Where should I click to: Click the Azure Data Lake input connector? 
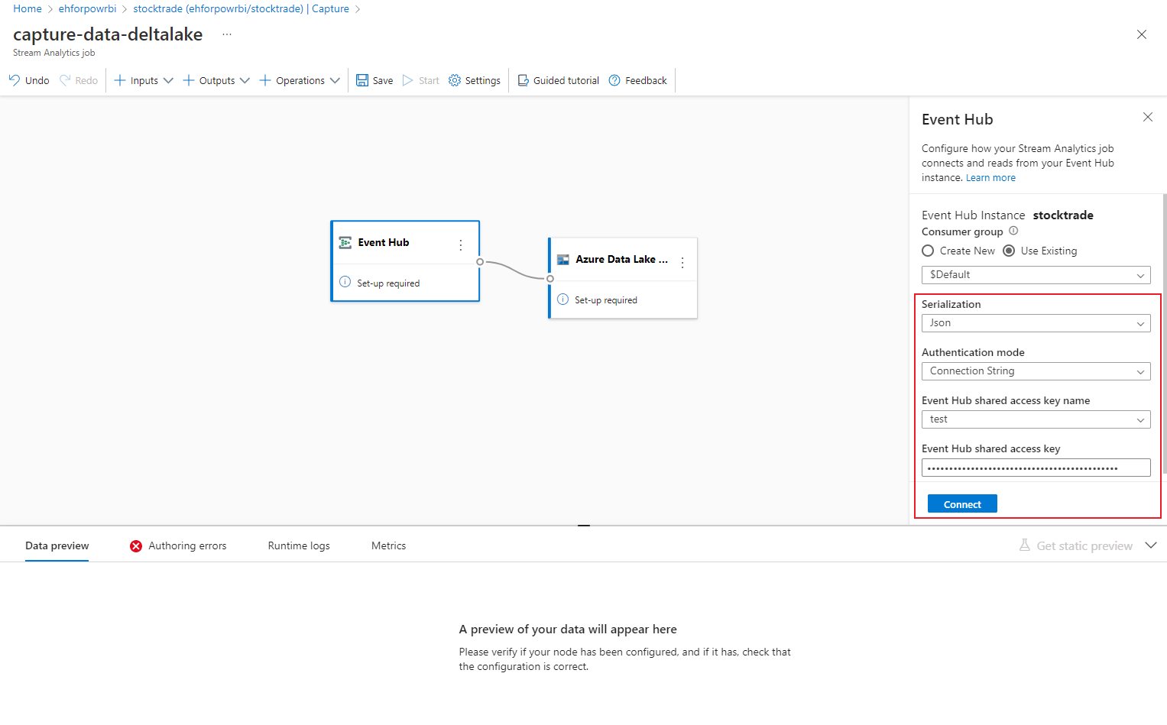tap(549, 279)
